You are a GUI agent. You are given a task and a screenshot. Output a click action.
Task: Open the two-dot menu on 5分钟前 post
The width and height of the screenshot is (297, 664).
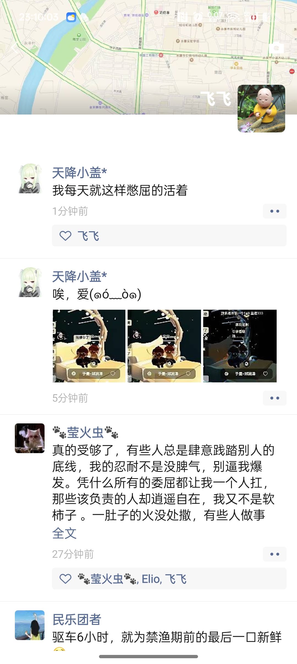pyautogui.click(x=274, y=398)
